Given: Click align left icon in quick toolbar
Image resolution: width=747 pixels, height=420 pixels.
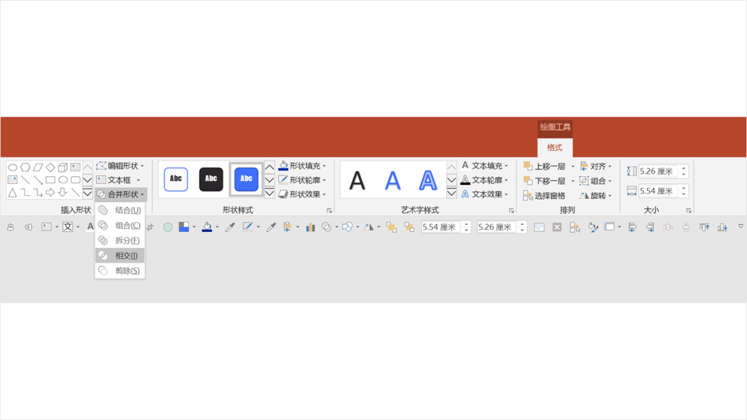Looking at the screenshot, I should pyautogui.click(x=632, y=227).
